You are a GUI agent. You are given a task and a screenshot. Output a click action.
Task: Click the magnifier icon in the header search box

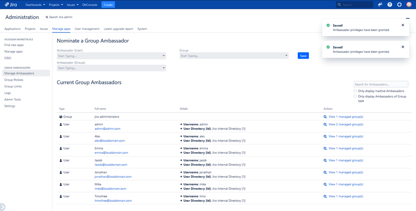click(x=339, y=5)
